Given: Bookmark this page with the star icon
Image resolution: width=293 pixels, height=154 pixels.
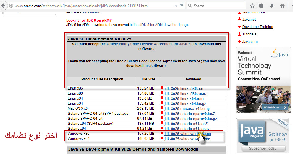Looking at the screenshot, I should 252,6.
